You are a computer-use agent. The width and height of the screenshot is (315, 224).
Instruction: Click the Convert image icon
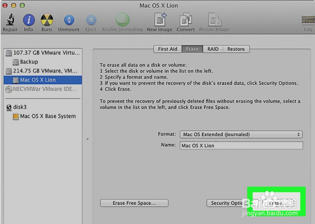[x=186, y=19]
